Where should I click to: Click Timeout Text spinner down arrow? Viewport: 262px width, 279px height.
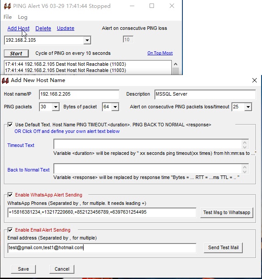click(245, 147)
